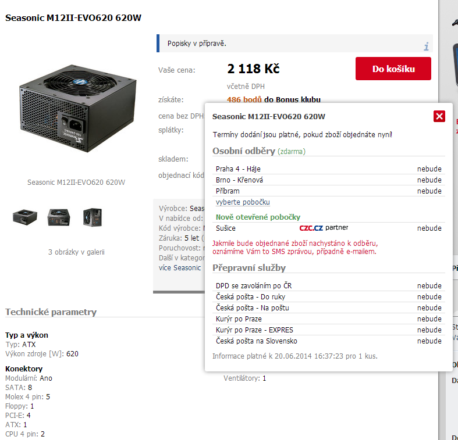
Task: Click the info icon in the description bar
Action: 426,46
